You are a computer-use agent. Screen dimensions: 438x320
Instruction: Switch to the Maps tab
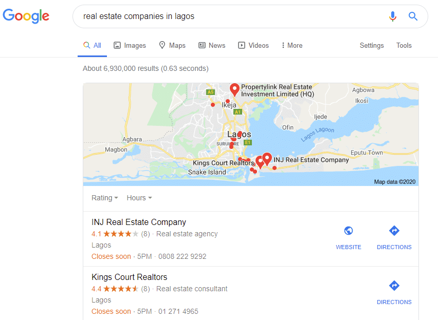pos(172,45)
